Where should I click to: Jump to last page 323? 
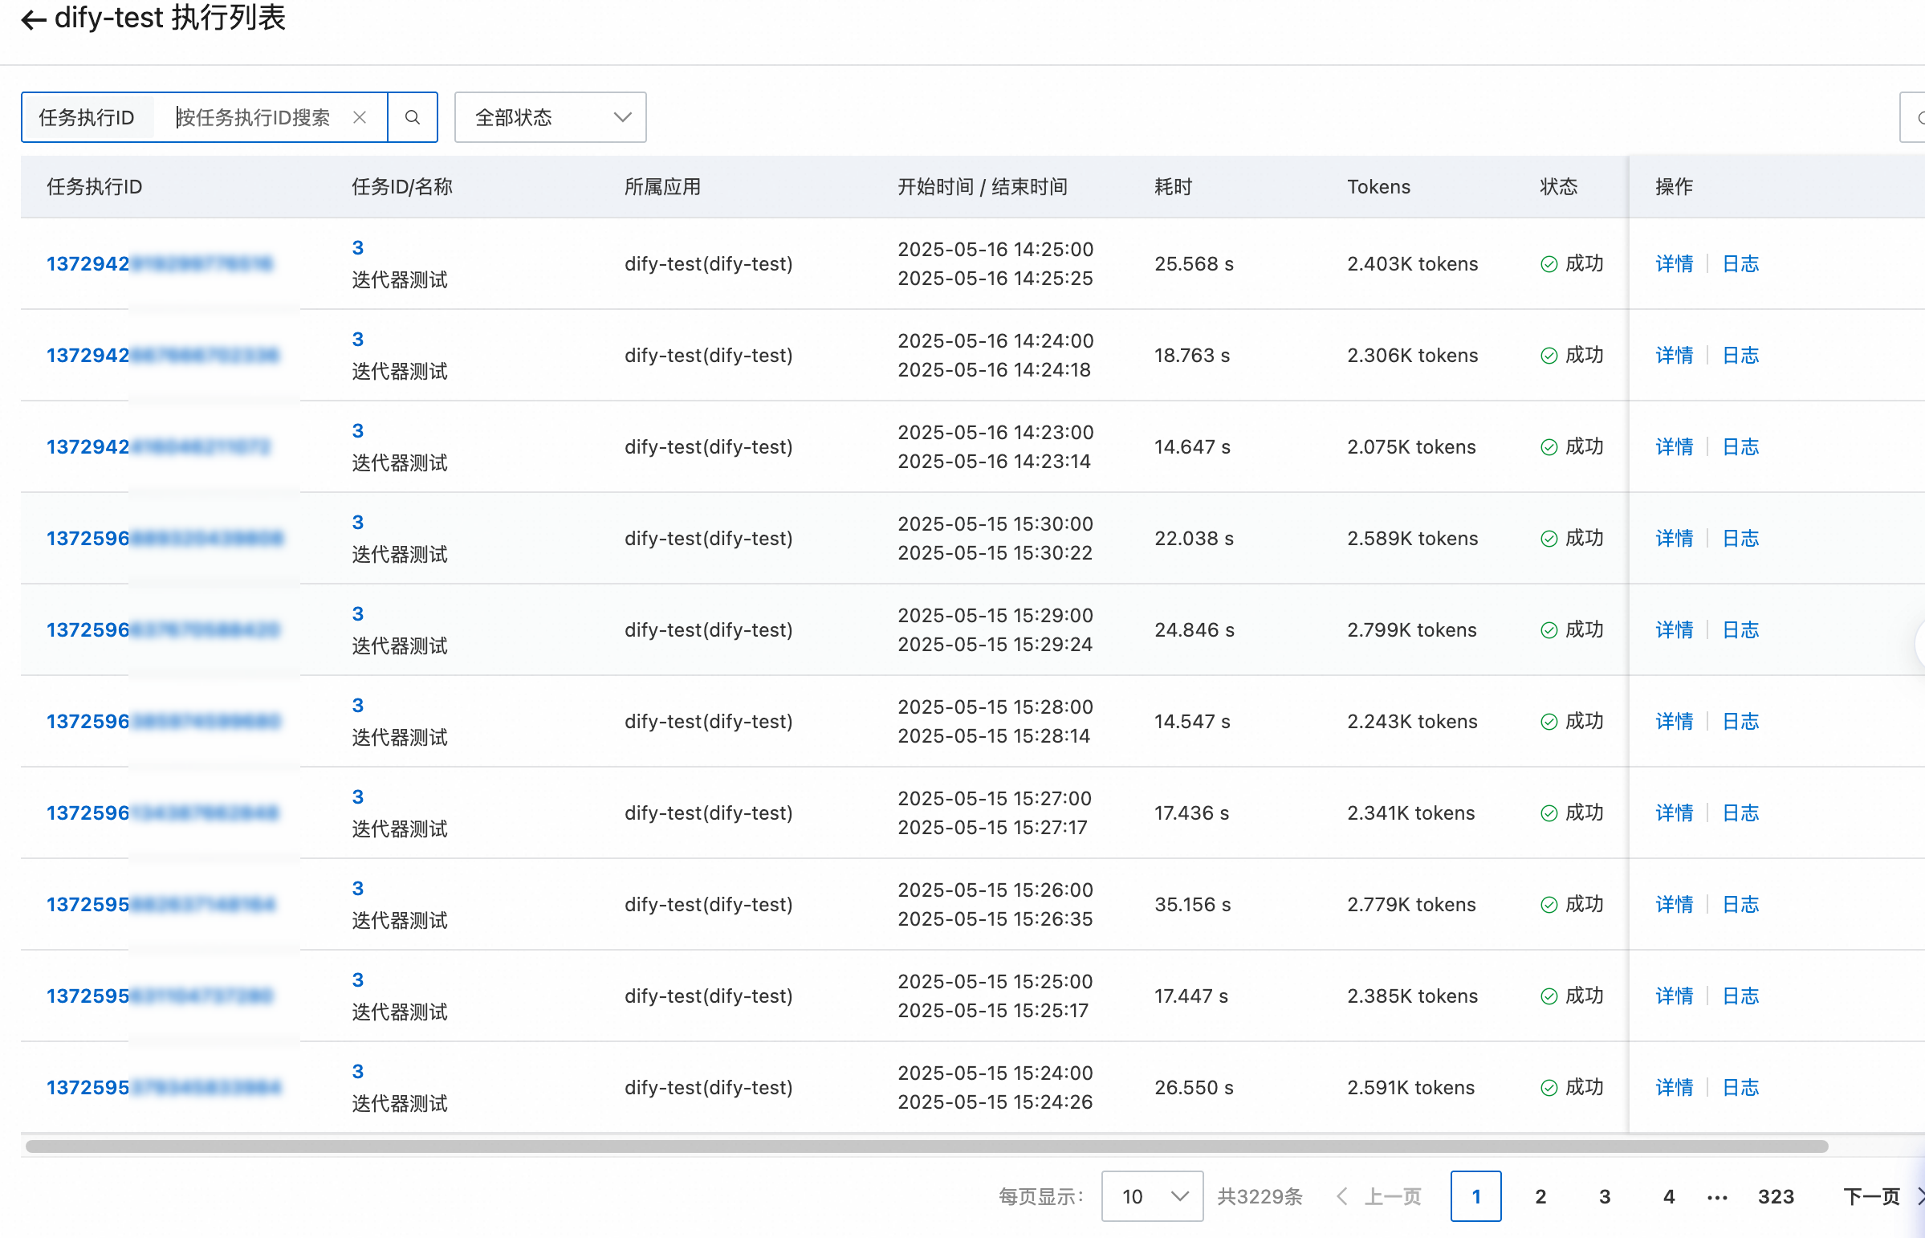1776,1196
